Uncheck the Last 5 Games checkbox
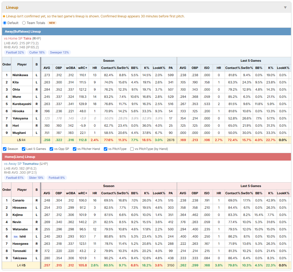Image resolution: width=293 pixels, height=272 pixels. click(x=23, y=149)
